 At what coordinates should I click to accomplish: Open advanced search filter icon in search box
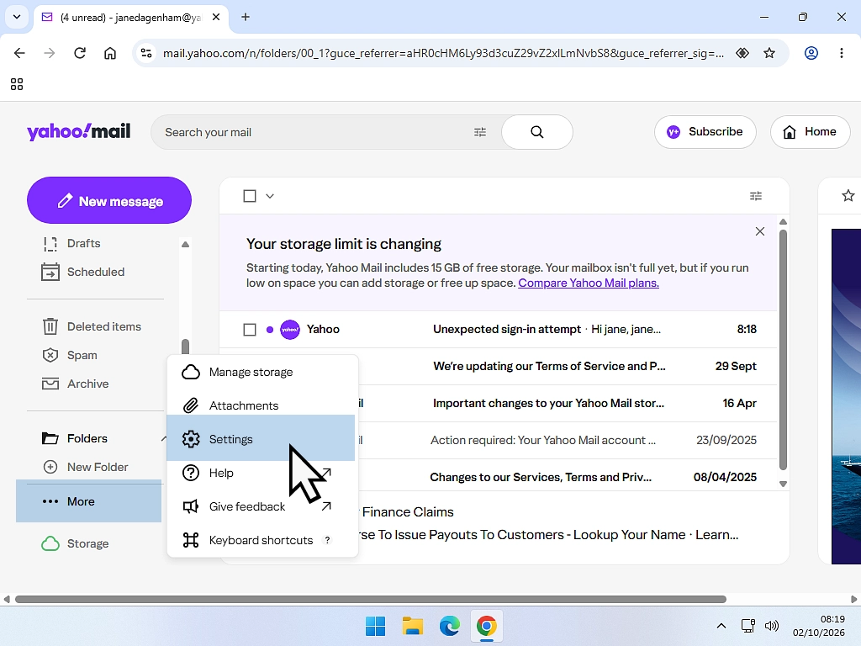click(480, 132)
